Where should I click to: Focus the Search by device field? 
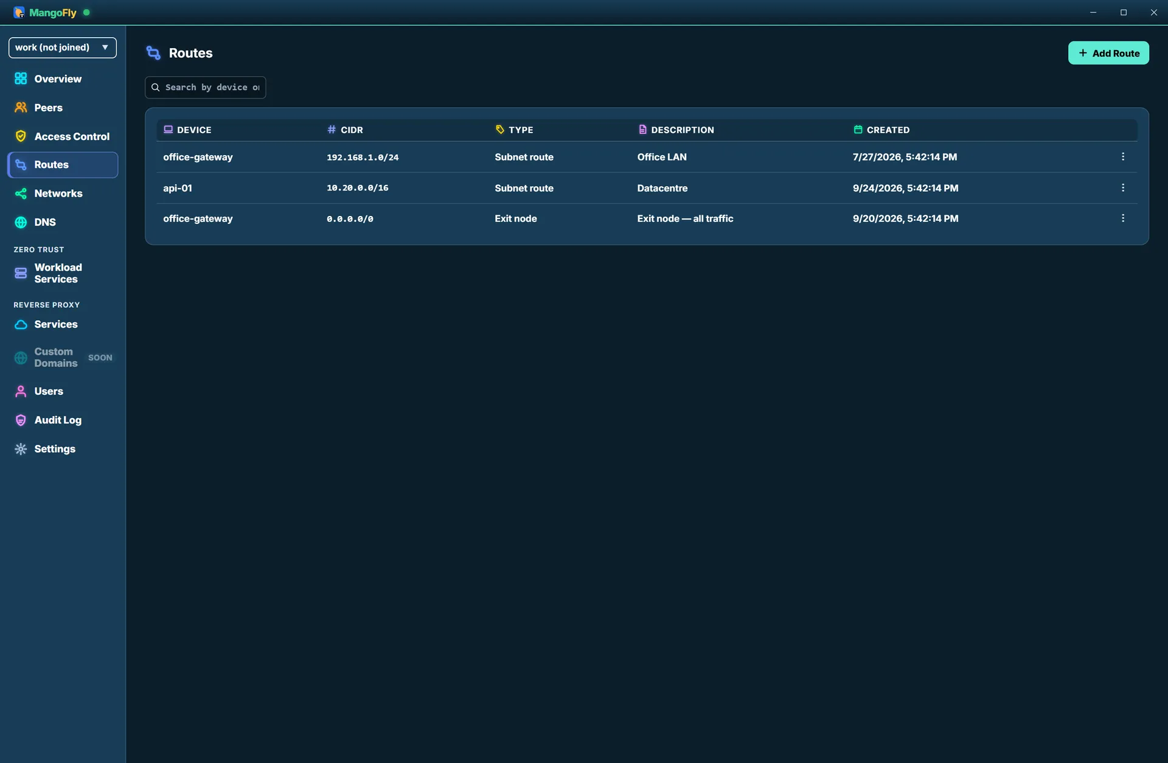click(x=205, y=87)
